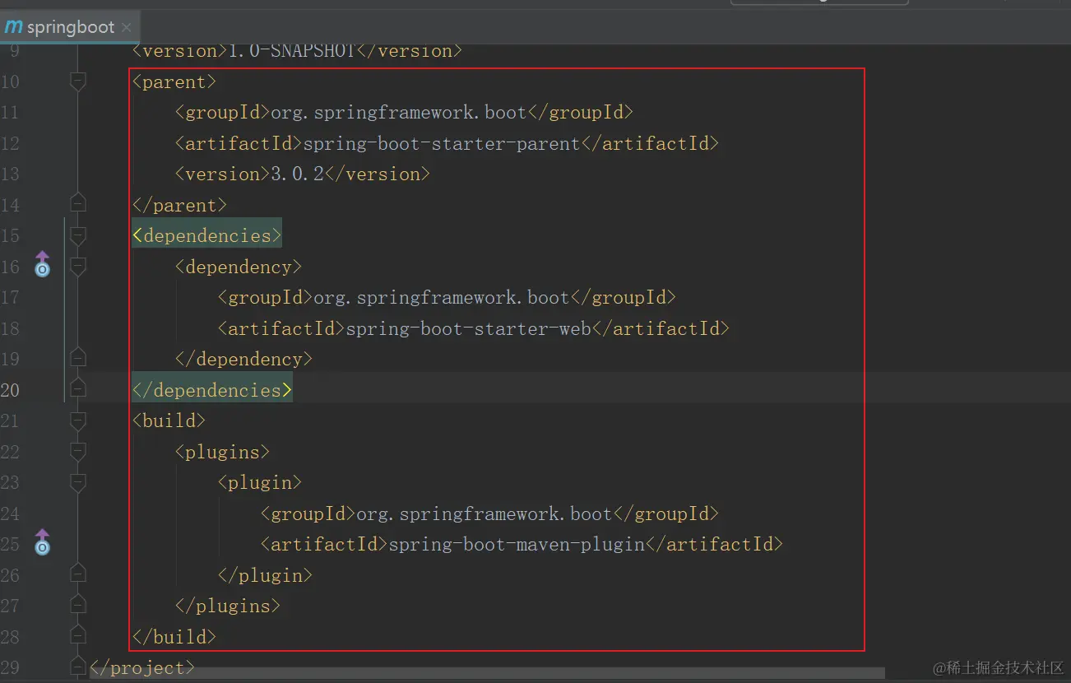Image resolution: width=1071 pixels, height=683 pixels.
Task: Place cursor on the closing build tag
Action: click(174, 637)
